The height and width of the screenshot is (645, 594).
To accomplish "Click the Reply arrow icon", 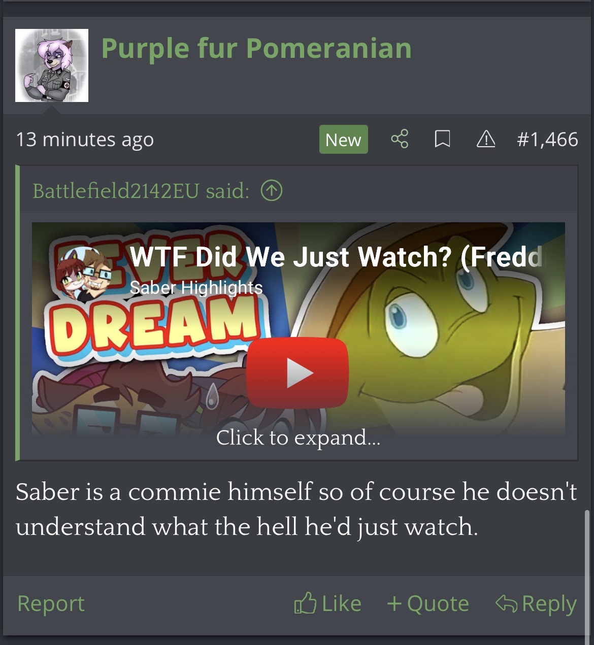I will coord(506,603).
